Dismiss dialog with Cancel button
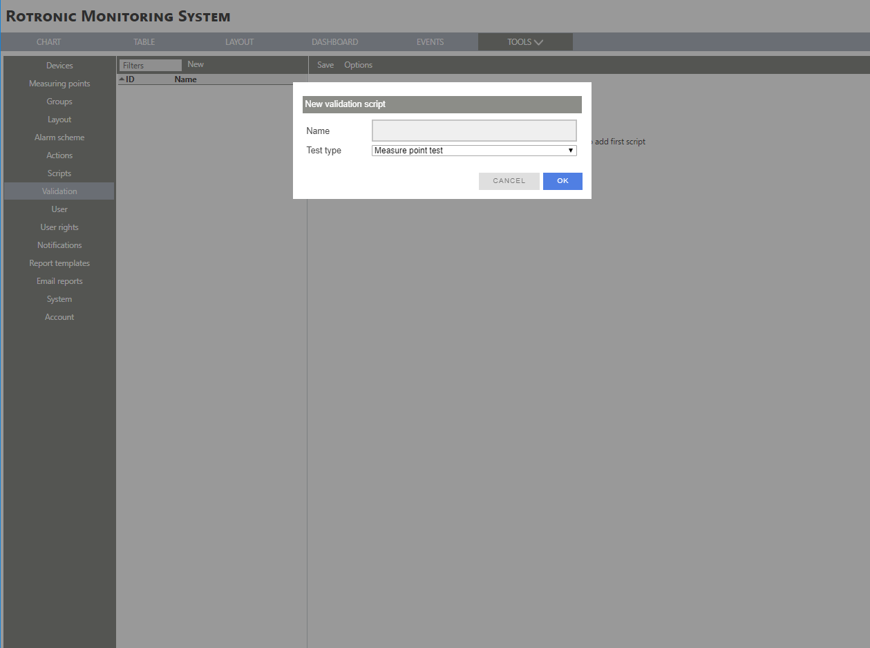 coord(509,181)
